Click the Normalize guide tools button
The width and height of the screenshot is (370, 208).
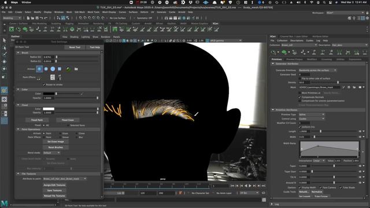pyautogui.click(x=317, y=192)
